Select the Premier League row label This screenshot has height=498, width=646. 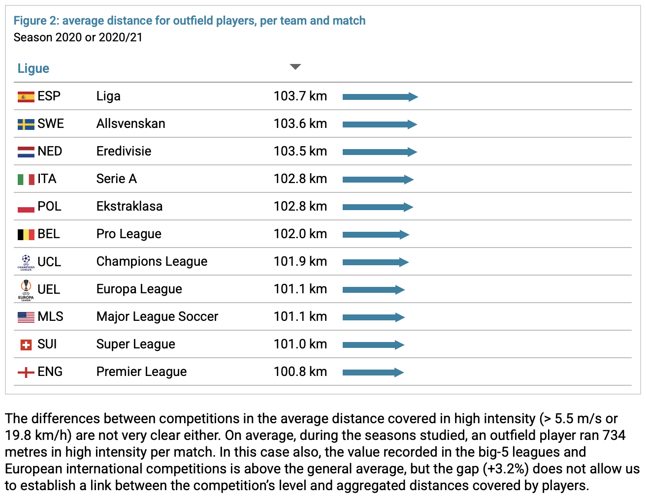(141, 372)
